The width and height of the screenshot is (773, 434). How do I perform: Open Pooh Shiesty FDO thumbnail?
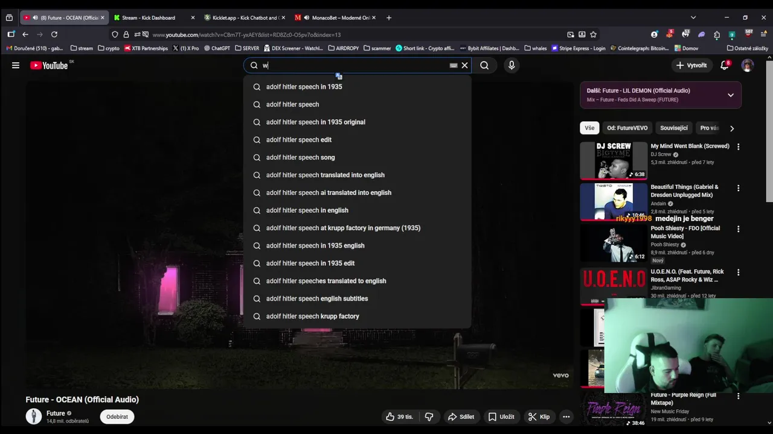(614, 244)
